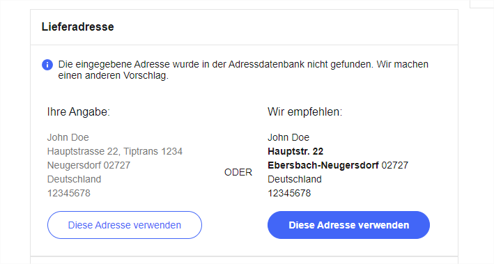This screenshot has width=494, height=264.
Task: Select the ODER separator text
Action: click(238, 172)
